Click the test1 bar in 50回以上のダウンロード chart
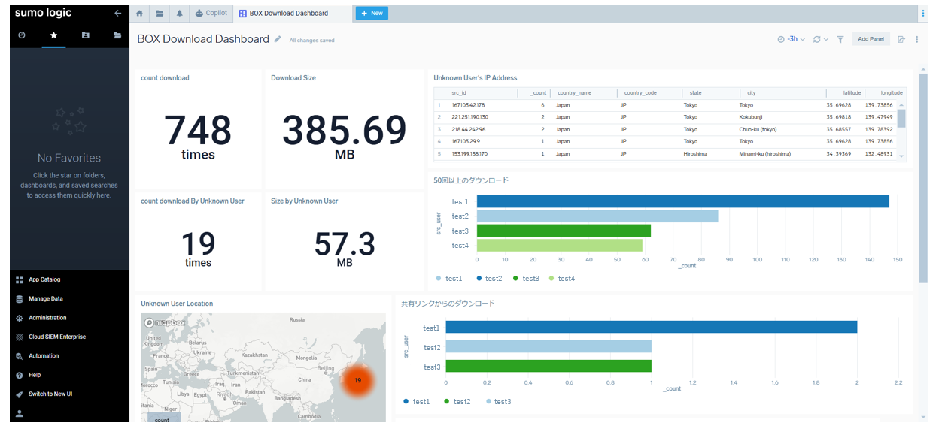Image resolution: width=942 pixels, height=438 pixels. (683, 201)
